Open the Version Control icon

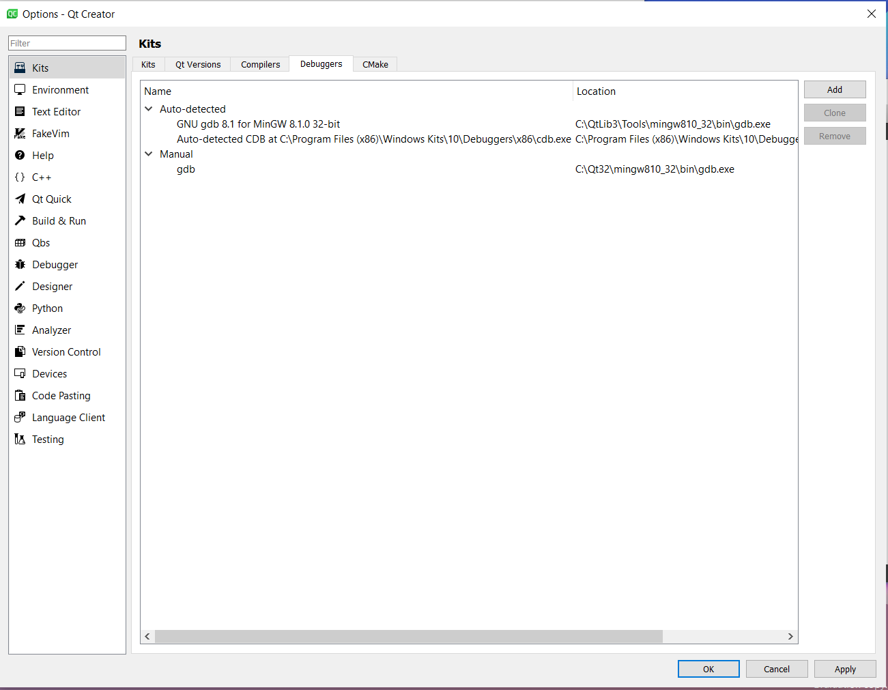tap(20, 352)
